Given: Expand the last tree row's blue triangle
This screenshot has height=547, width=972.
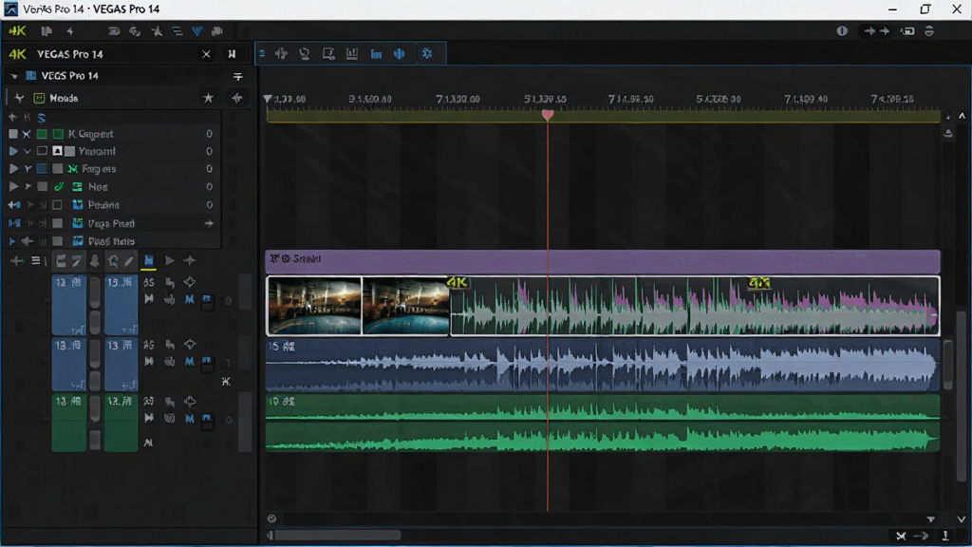Looking at the screenshot, I should coord(11,241).
